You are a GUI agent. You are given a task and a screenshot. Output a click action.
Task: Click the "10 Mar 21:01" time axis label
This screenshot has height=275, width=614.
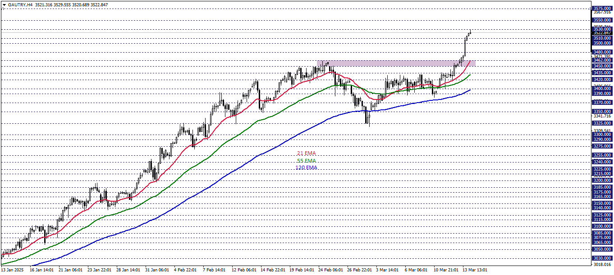pyautogui.click(x=447, y=270)
